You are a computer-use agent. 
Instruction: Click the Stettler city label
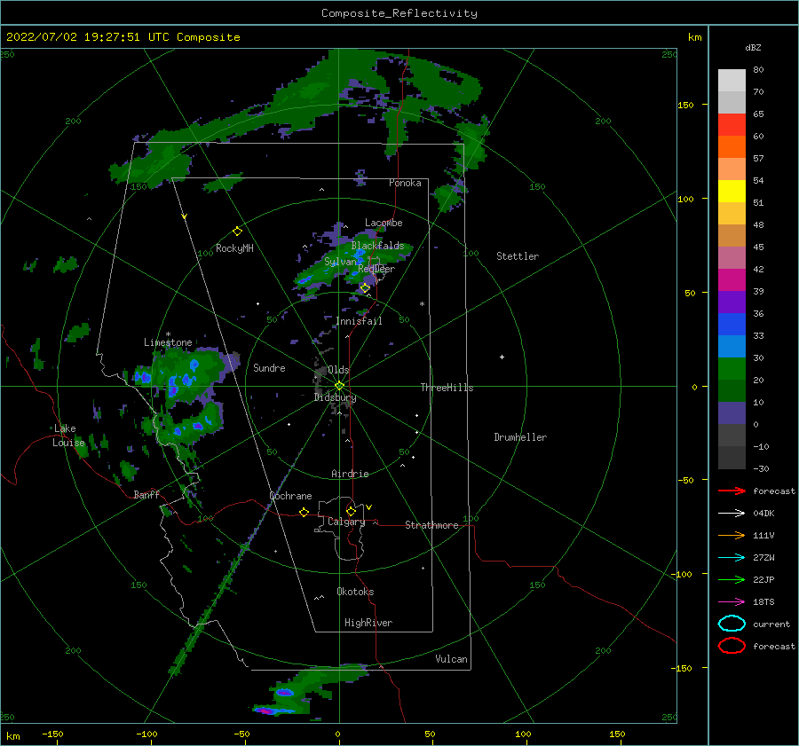[518, 256]
